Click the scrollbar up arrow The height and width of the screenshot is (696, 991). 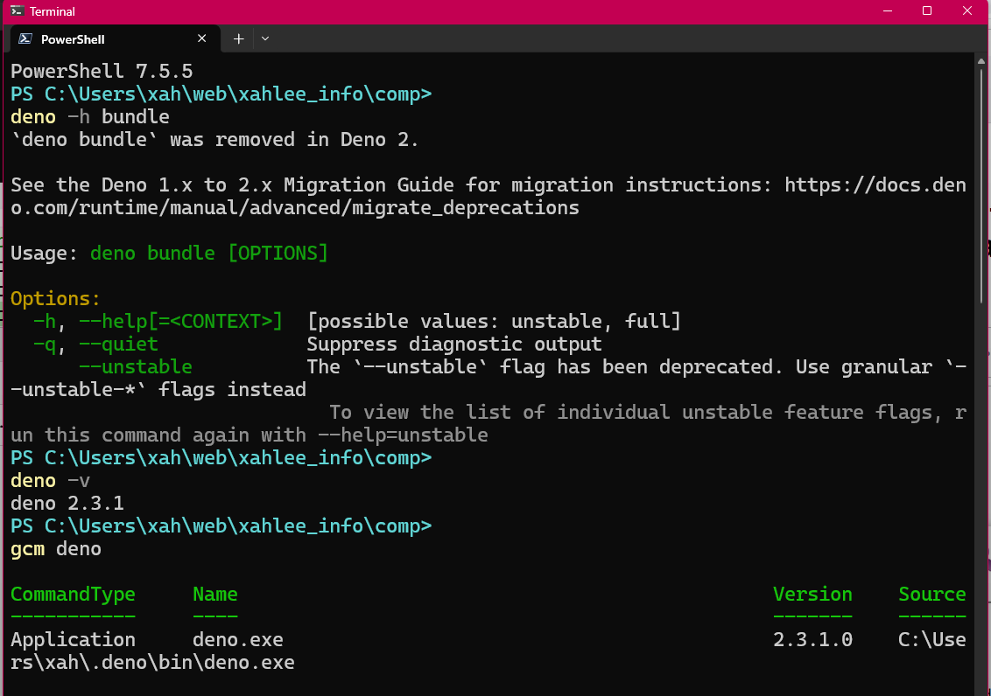point(980,61)
